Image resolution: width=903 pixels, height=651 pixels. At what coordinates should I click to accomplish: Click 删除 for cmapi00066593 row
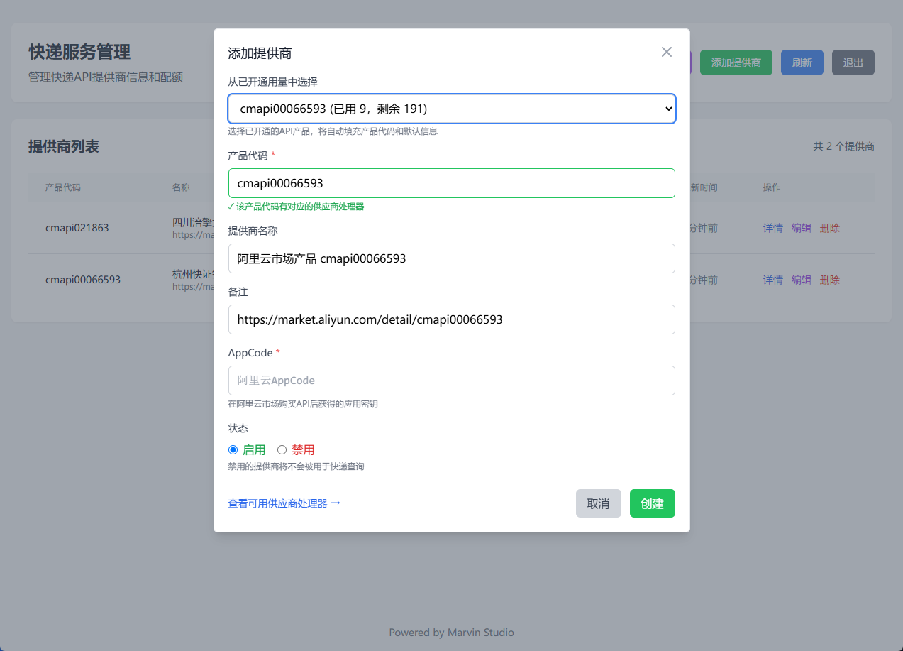(x=829, y=280)
